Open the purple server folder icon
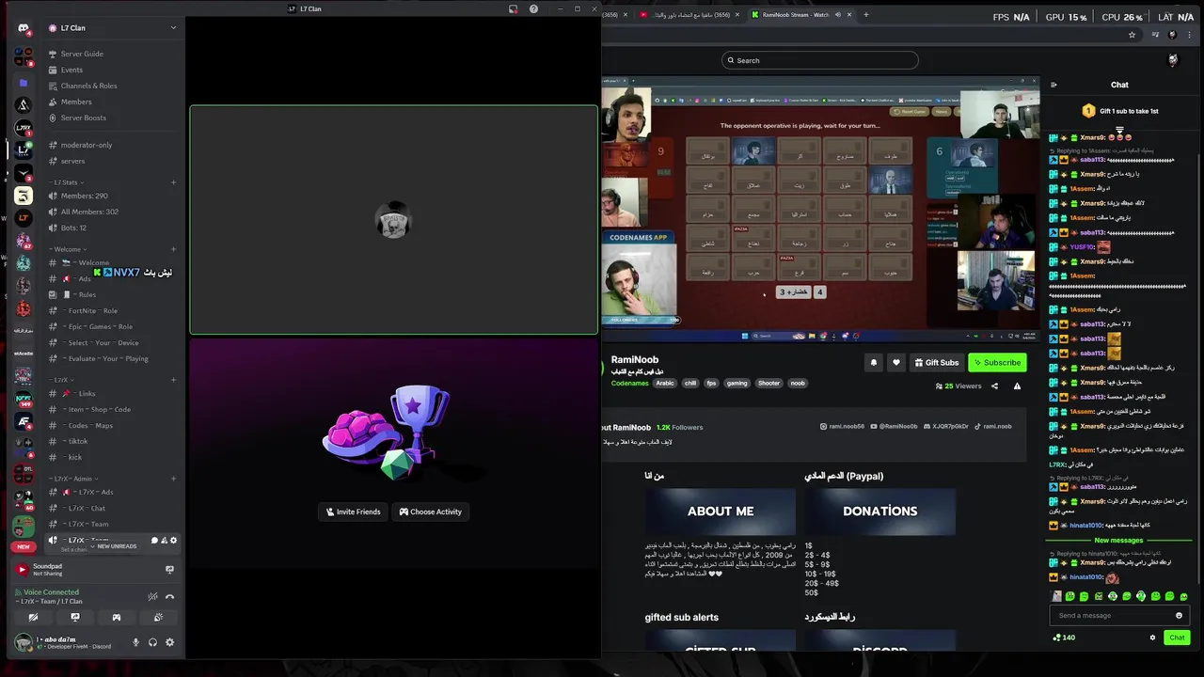The image size is (1204, 677). pyautogui.click(x=24, y=83)
